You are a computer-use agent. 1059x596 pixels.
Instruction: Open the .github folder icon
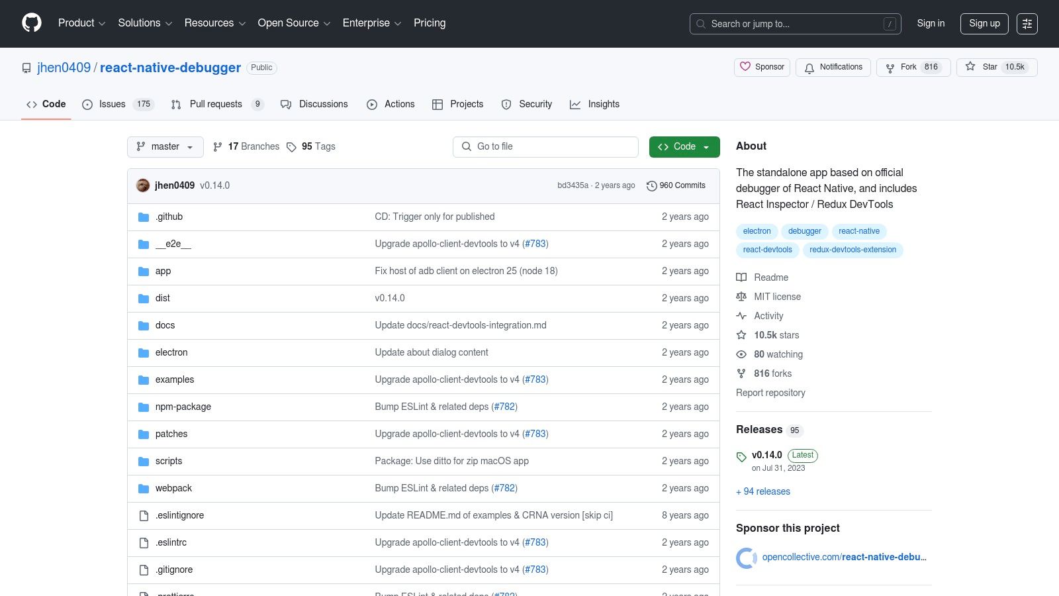[x=144, y=217]
